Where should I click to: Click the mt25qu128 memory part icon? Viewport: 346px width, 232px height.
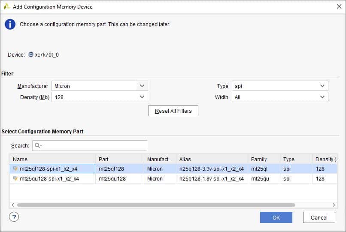(15, 179)
